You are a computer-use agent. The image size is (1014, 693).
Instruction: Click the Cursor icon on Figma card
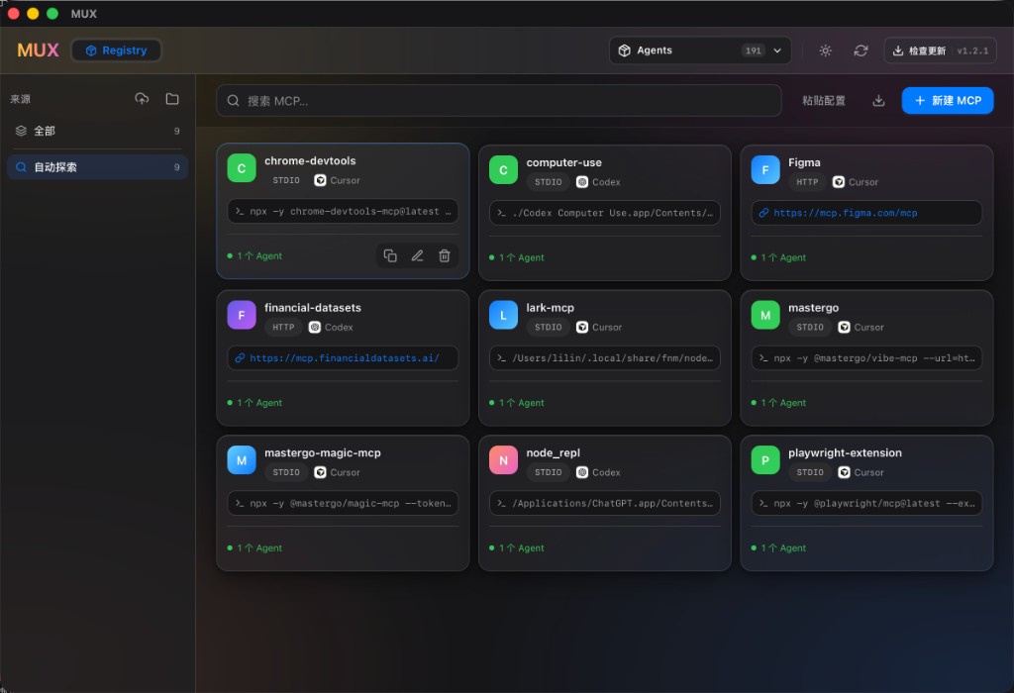[838, 182]
